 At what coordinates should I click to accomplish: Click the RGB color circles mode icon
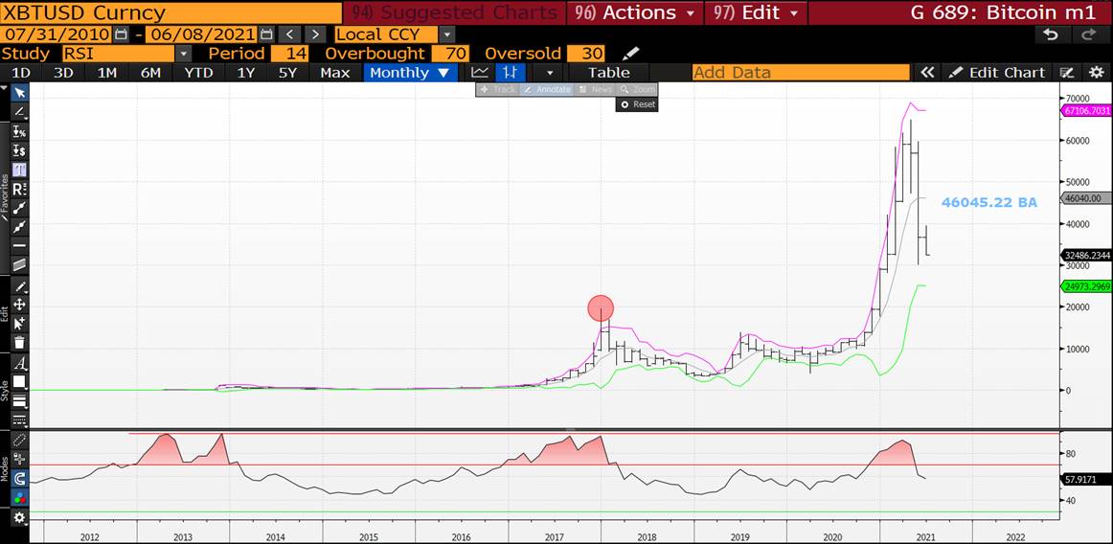(20, 497)
